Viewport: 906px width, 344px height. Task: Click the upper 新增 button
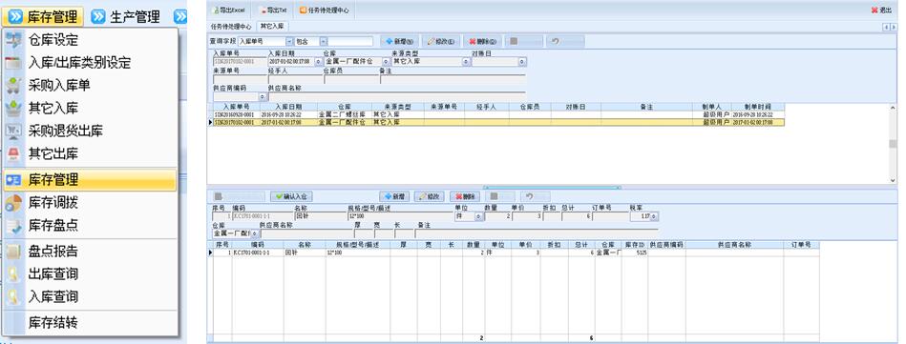399,42
